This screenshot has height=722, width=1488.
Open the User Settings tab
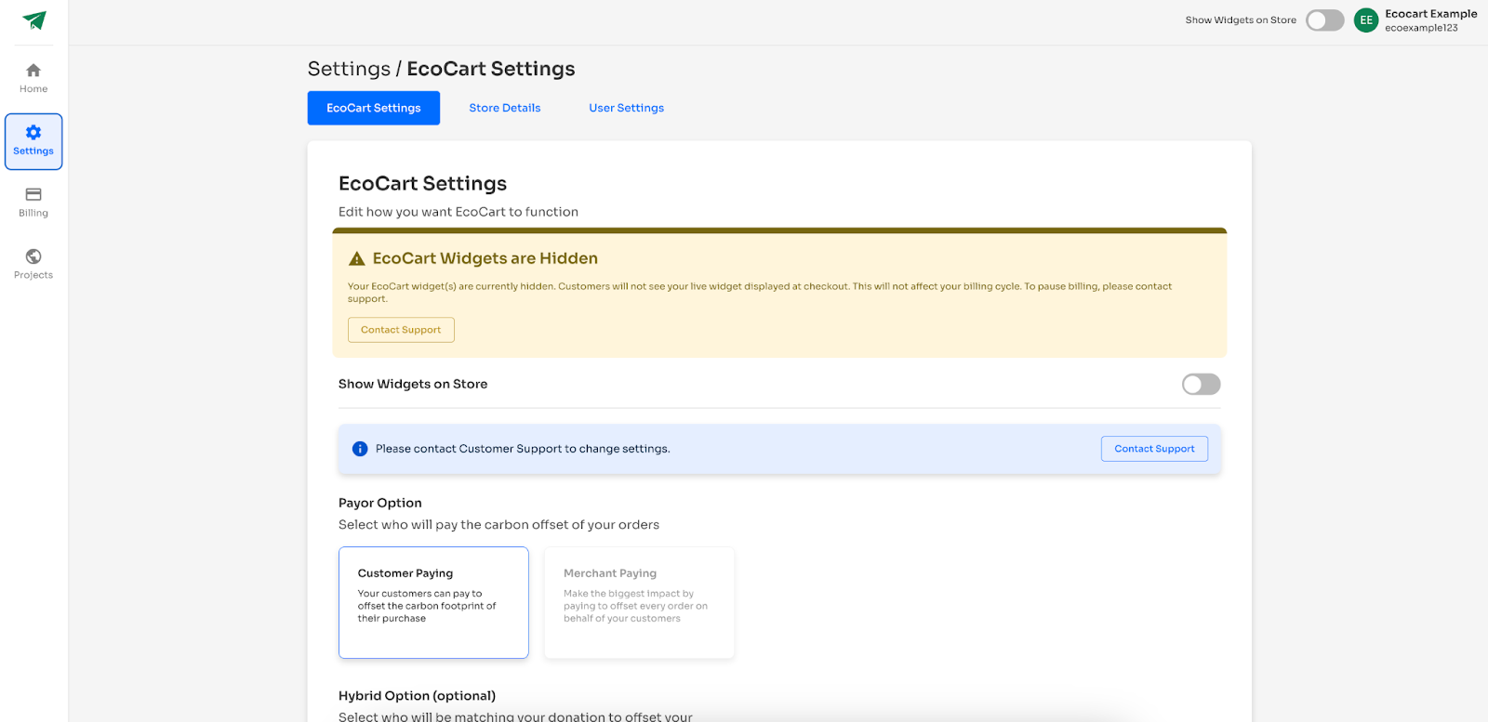(x=626, y=108)
